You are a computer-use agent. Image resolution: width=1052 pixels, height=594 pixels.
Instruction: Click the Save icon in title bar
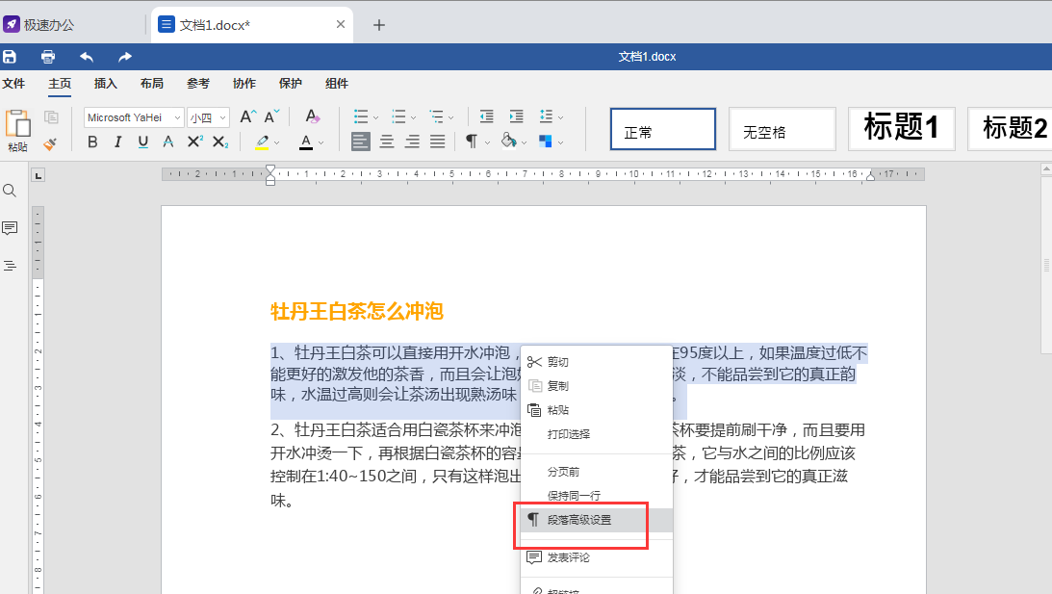10,57
